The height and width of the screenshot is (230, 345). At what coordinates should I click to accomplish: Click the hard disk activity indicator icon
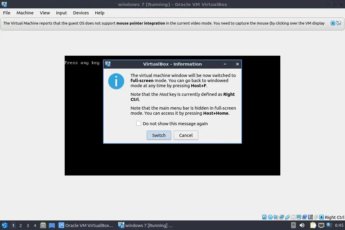coord(264,217)
